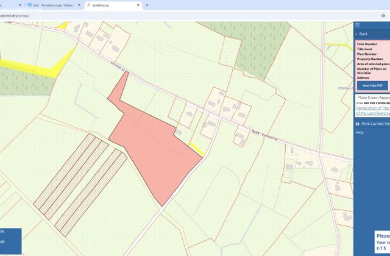Bookmark this page with the star icon
Viewport: 390px width, 256px height.
click(x=383, y=16)
